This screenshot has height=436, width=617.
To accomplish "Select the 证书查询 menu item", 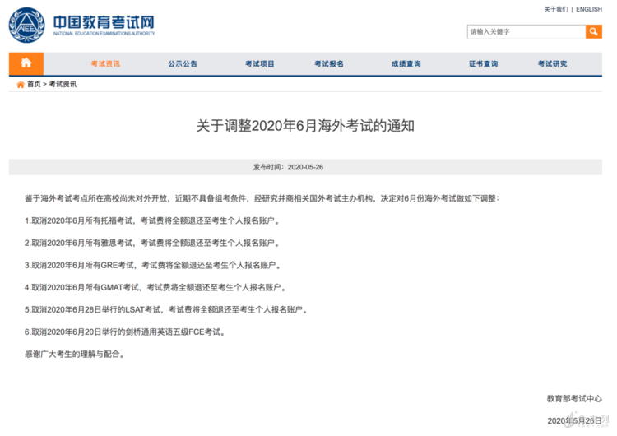I will tap(483, 63).
